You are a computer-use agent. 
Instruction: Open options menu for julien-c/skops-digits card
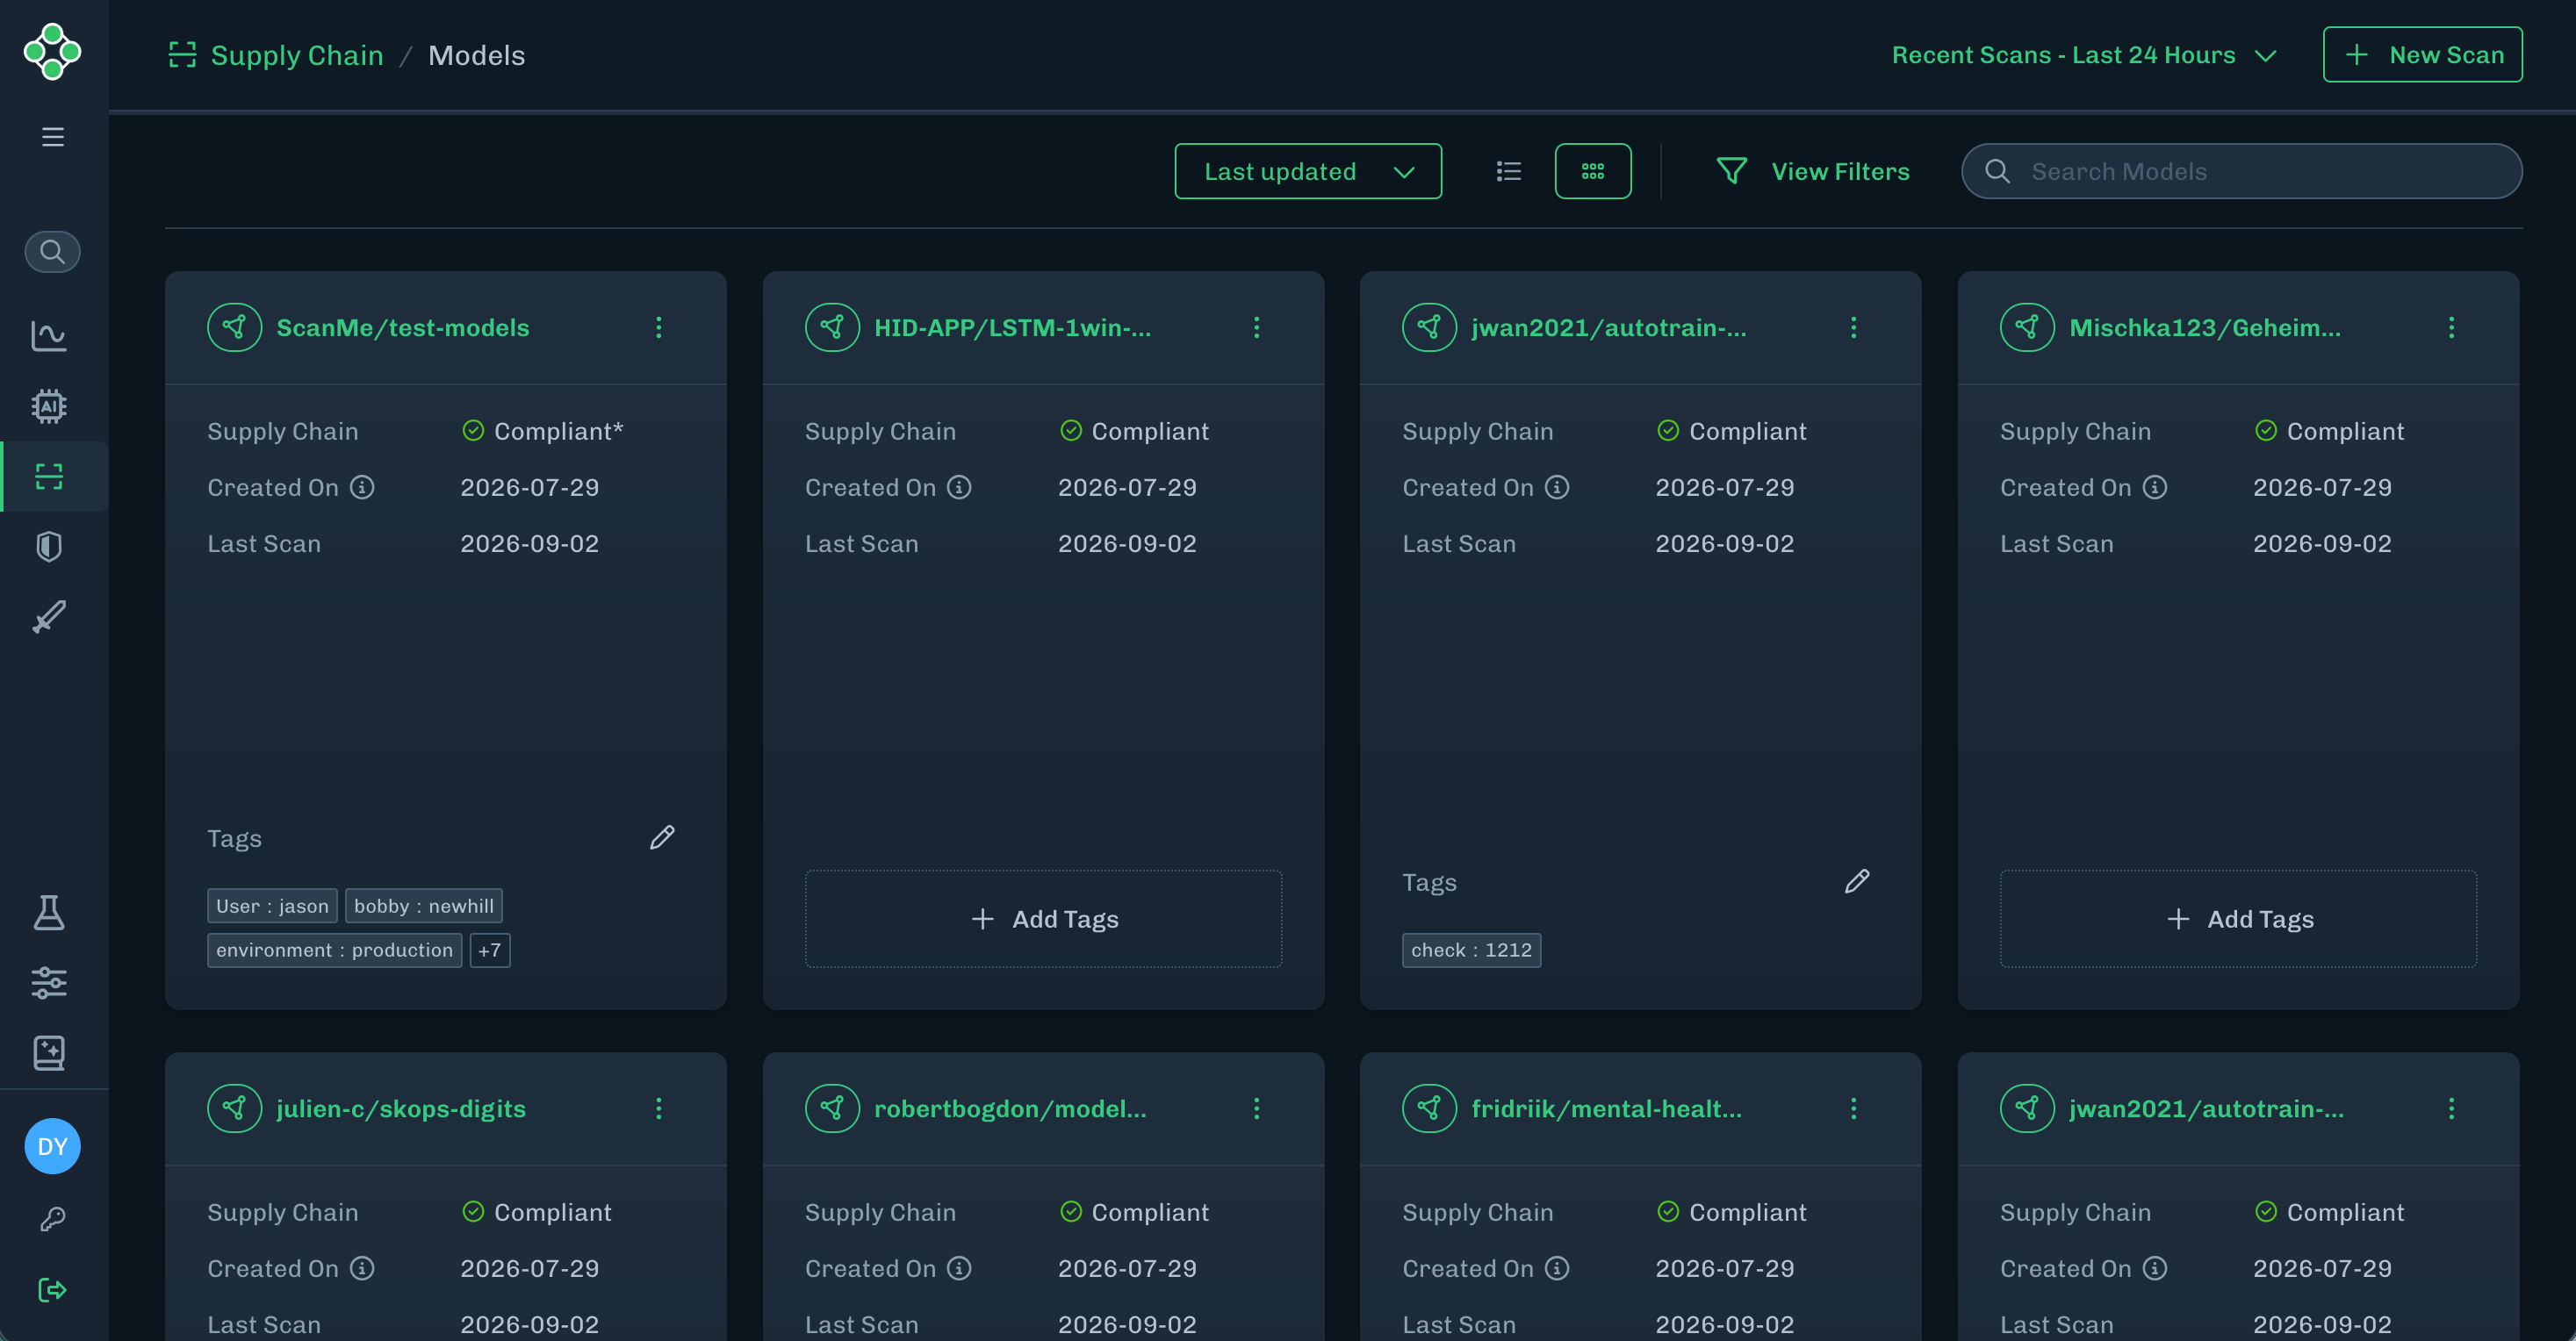point(659,1108)
